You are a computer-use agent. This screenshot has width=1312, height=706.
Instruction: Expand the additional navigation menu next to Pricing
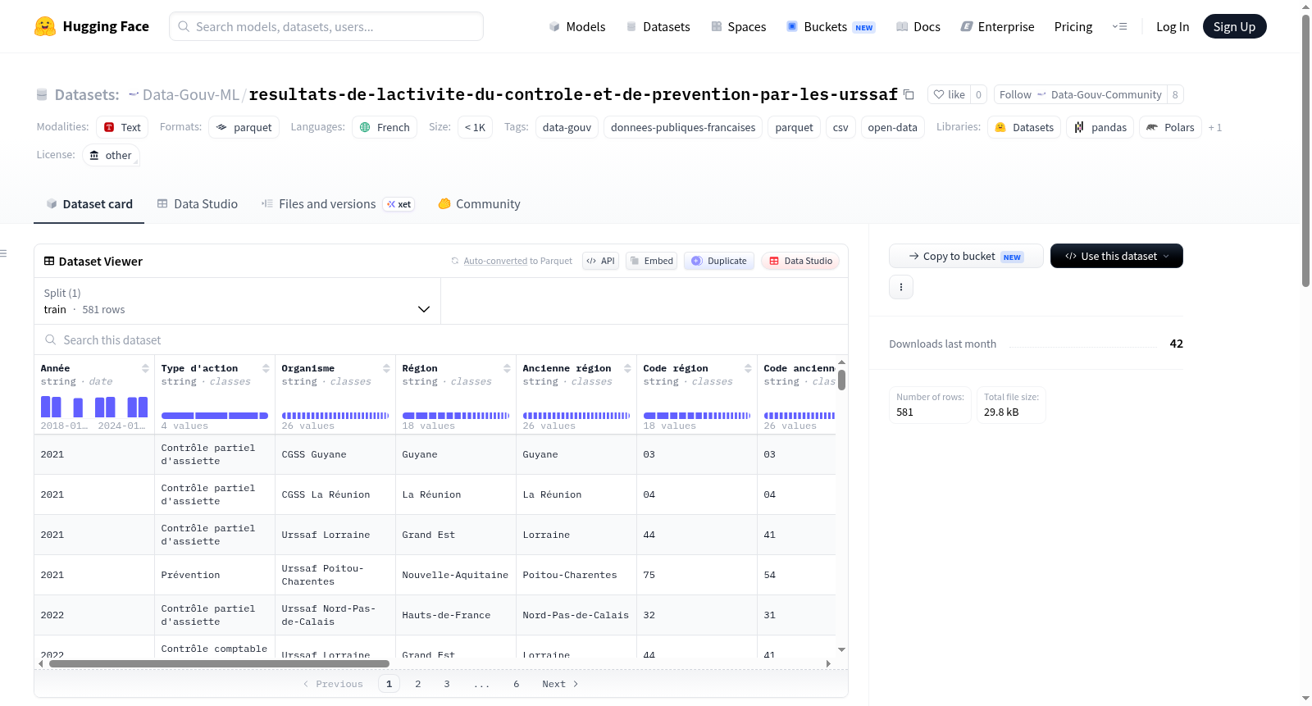1119,26
